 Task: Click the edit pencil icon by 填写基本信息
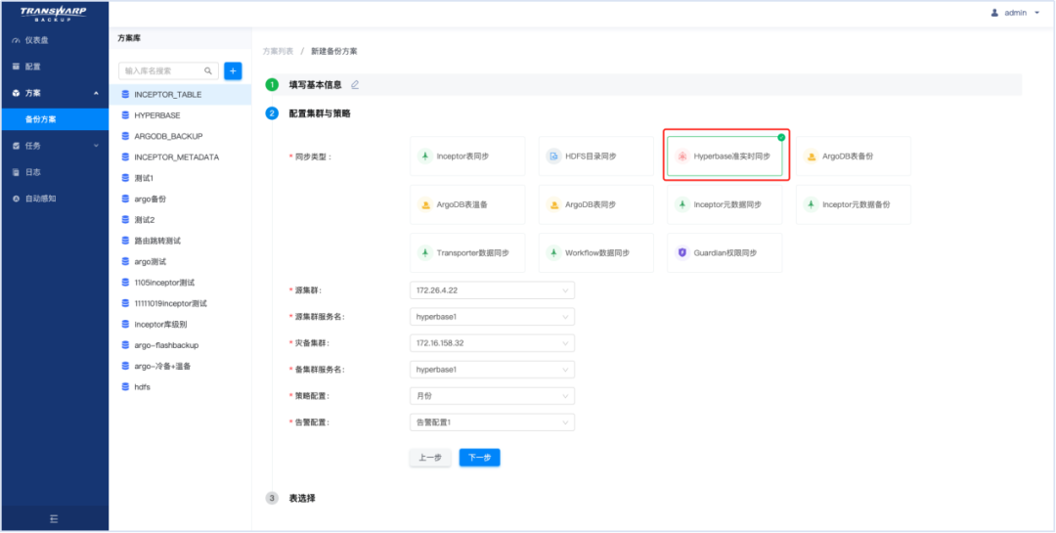click(355, 85)
